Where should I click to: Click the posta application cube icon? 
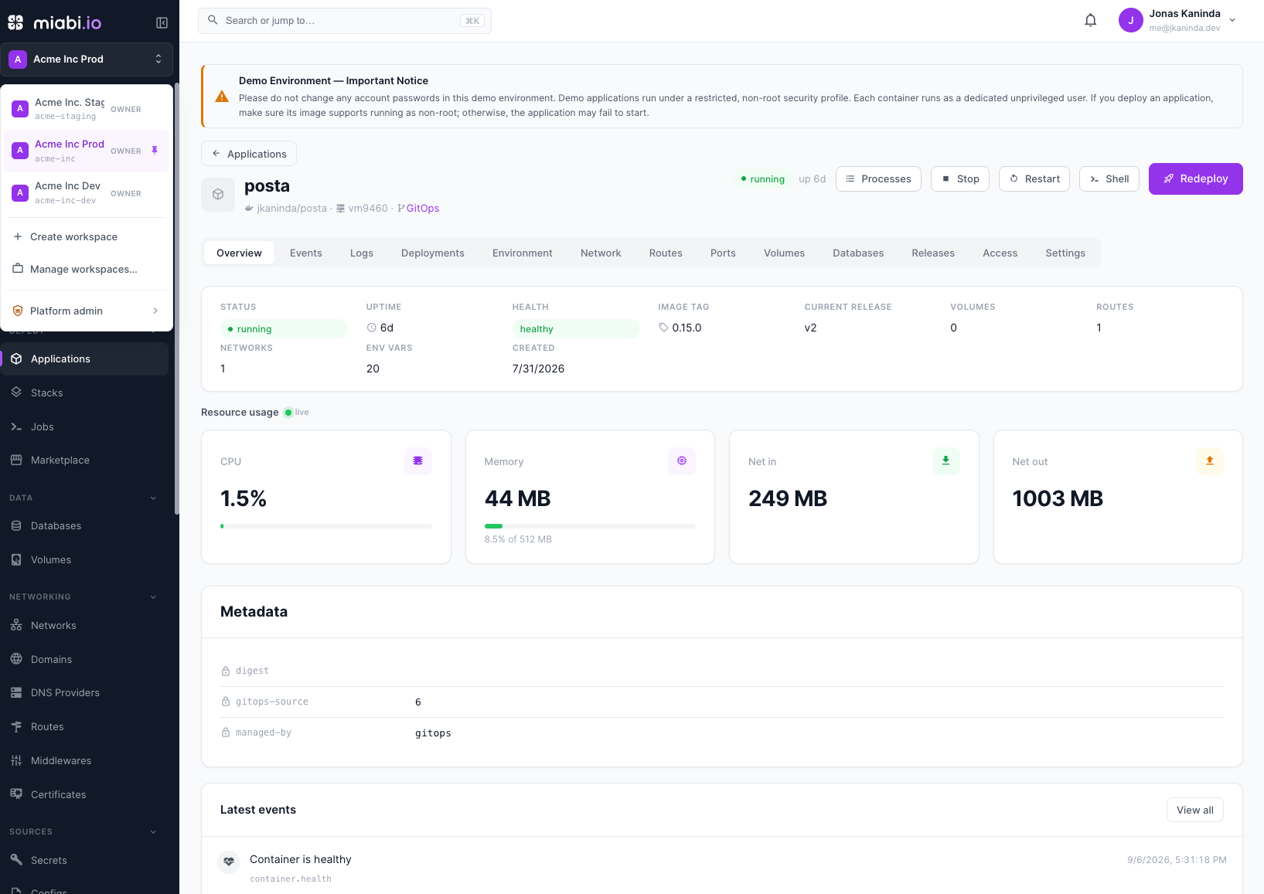pyautogui.click(x=218, y=195)
